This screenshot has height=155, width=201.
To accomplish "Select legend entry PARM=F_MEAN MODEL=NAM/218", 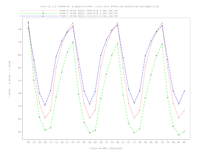I will [x=89, y=13].
